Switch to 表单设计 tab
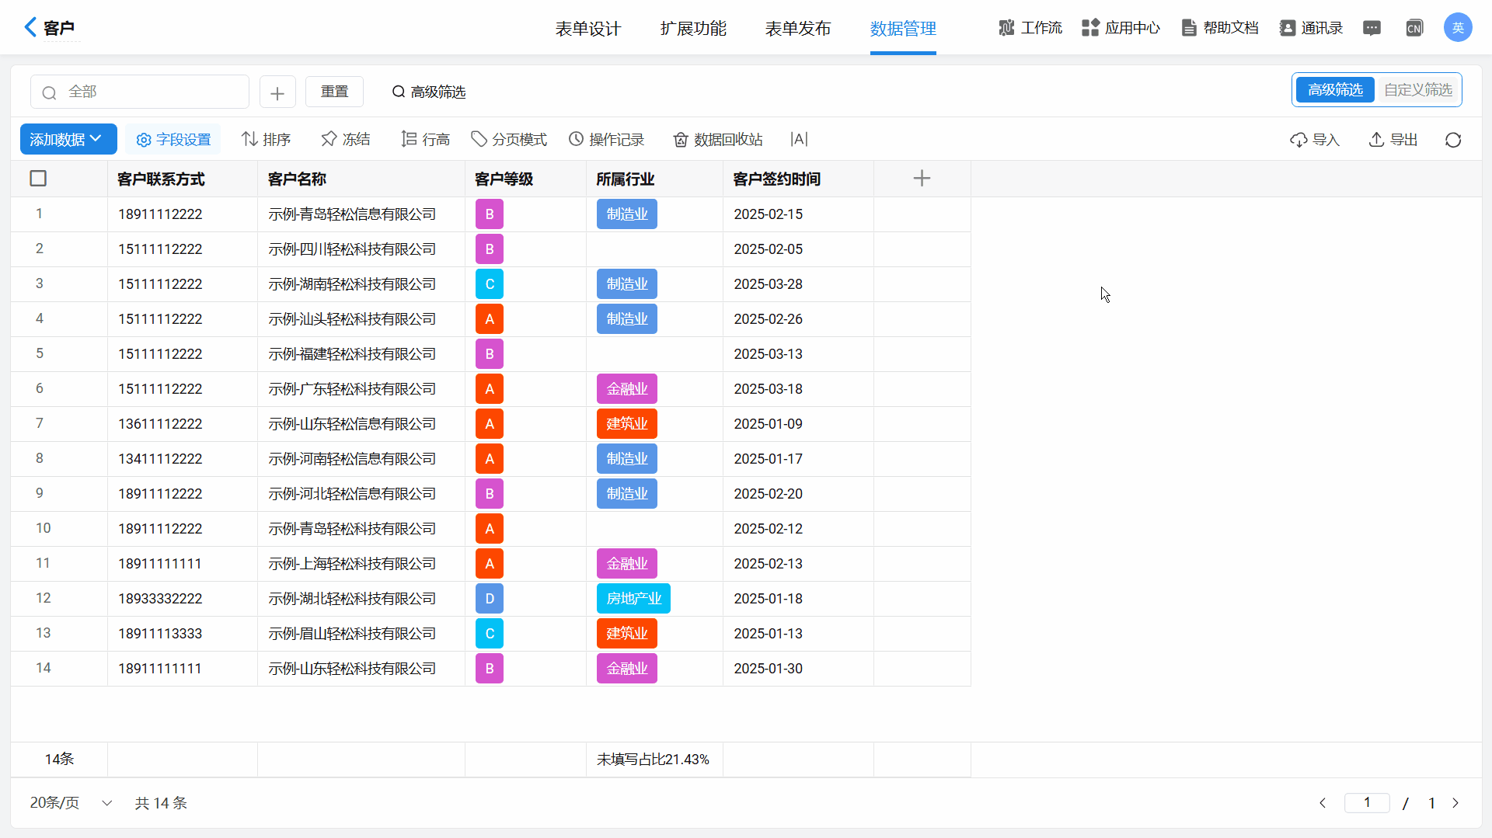The image size is (1492, 838). pos(588,29)
